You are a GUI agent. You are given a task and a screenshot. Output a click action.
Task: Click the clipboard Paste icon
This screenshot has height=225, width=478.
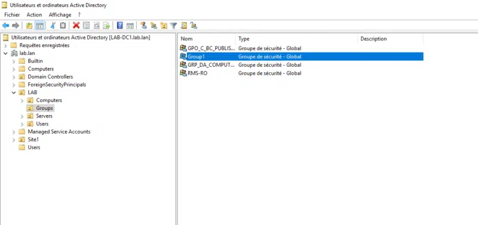[63, 26]
